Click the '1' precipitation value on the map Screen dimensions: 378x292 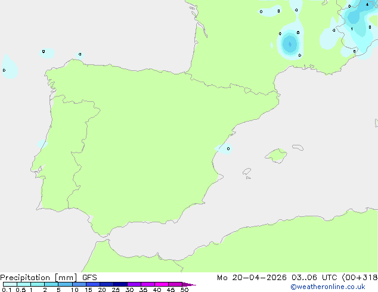(352, 29)
